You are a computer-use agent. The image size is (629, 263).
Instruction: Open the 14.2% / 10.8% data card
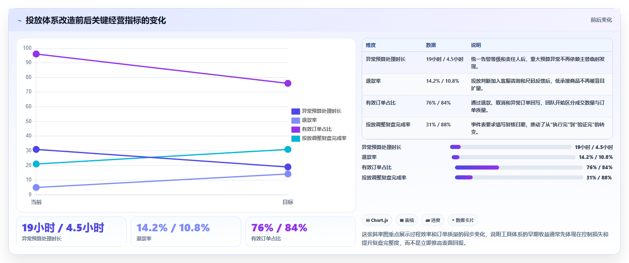click(186, 232)
